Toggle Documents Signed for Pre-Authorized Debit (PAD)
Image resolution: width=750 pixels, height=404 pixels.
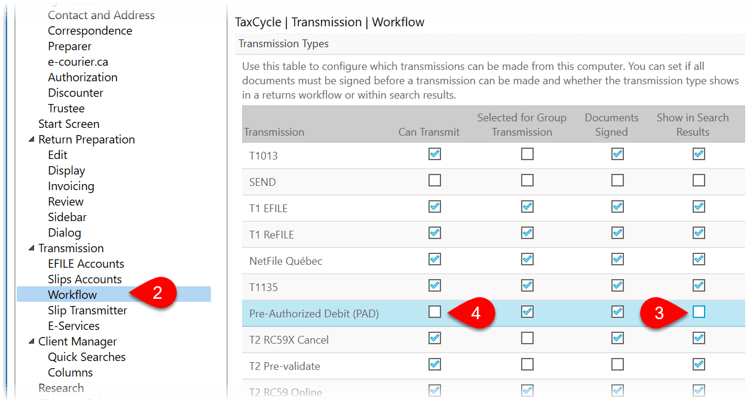[617, 312]
